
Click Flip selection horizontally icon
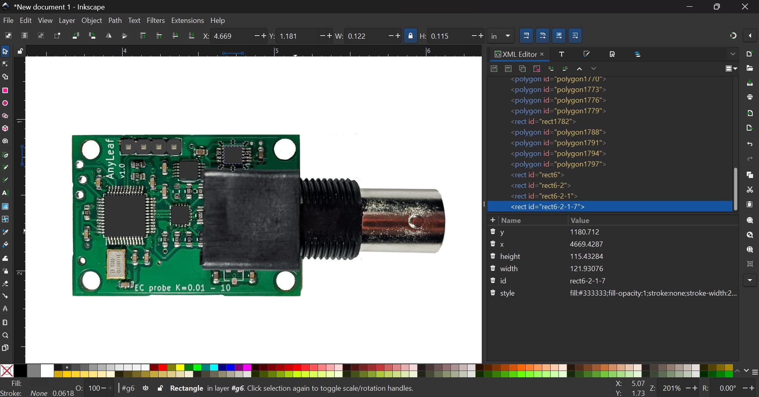pos(108,36)
